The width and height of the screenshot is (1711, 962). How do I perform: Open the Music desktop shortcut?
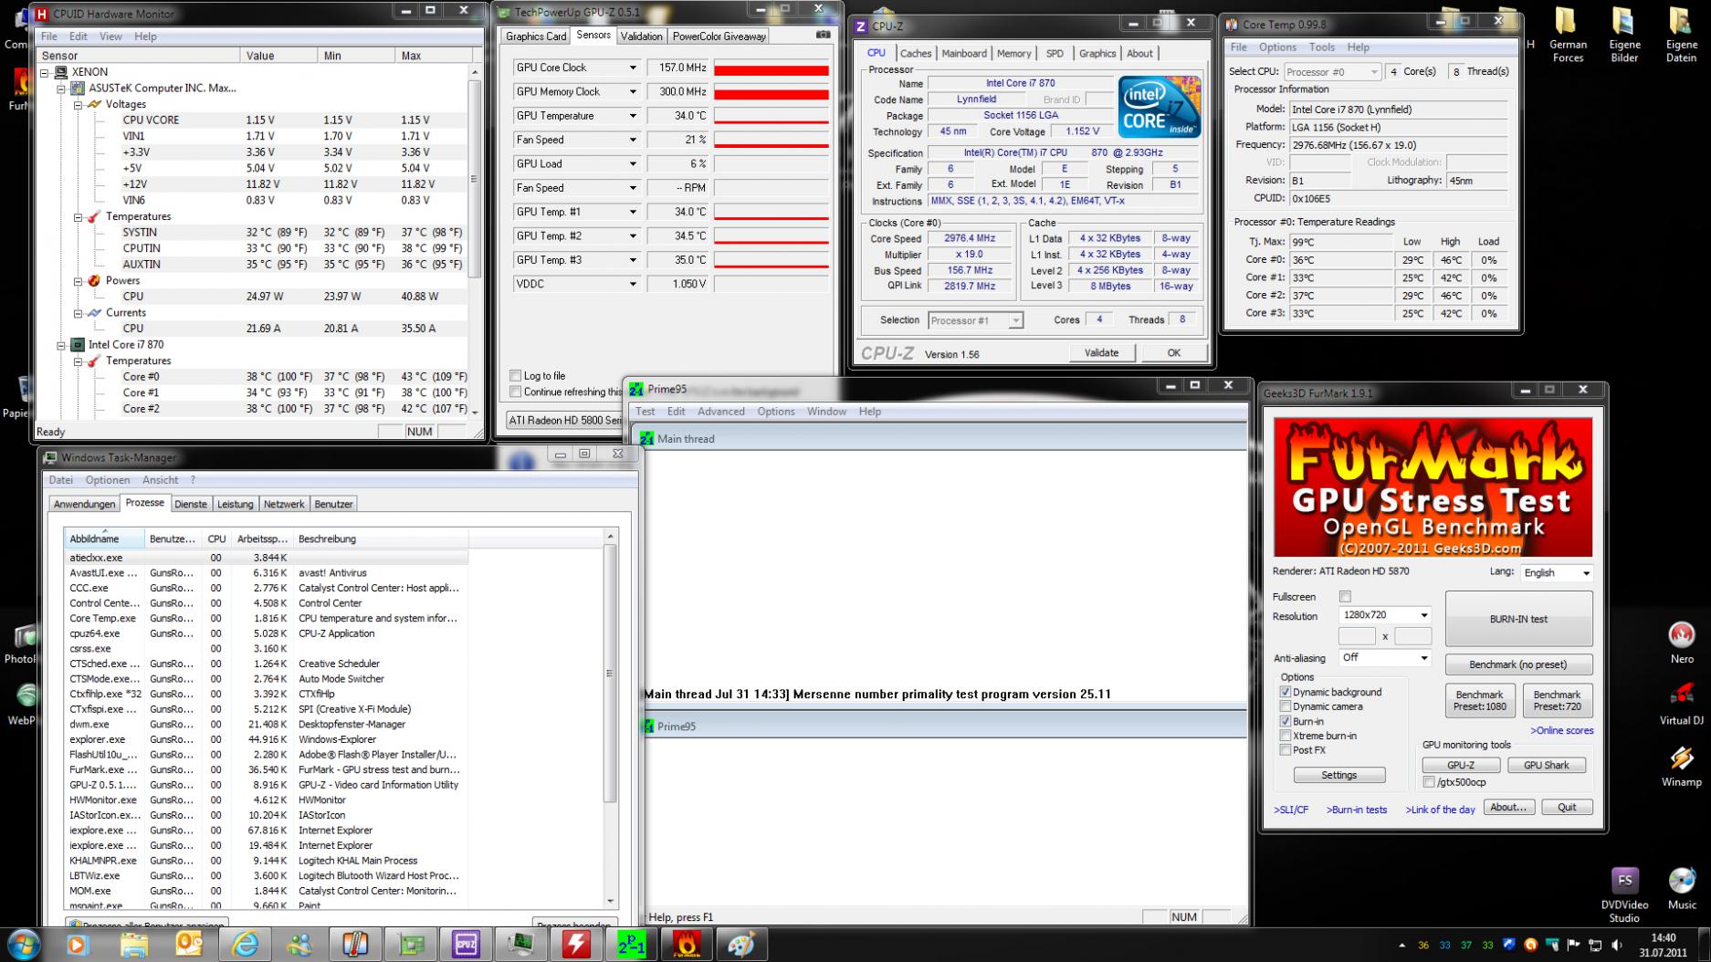point(1682,888)
